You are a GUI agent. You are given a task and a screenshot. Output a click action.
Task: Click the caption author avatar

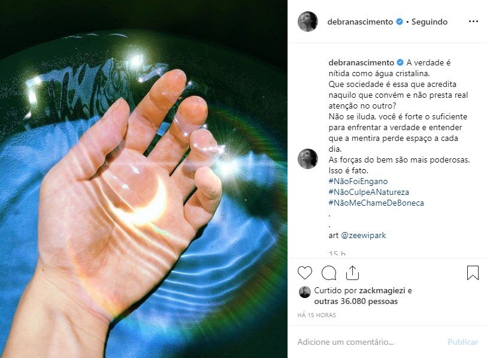tap(307, 159)
